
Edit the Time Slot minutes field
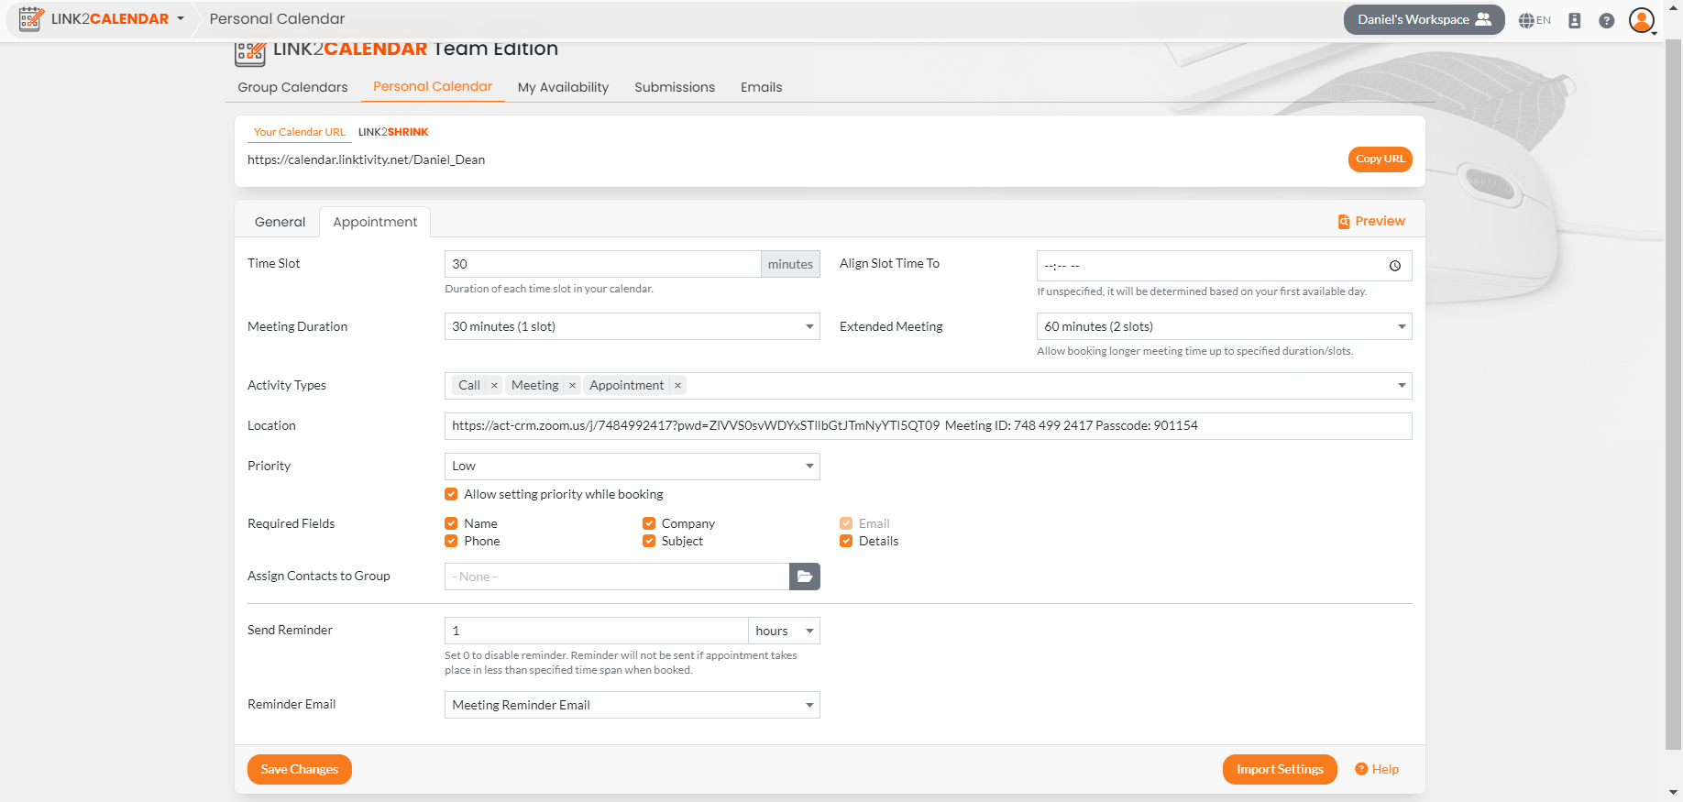tap(602, 264)
